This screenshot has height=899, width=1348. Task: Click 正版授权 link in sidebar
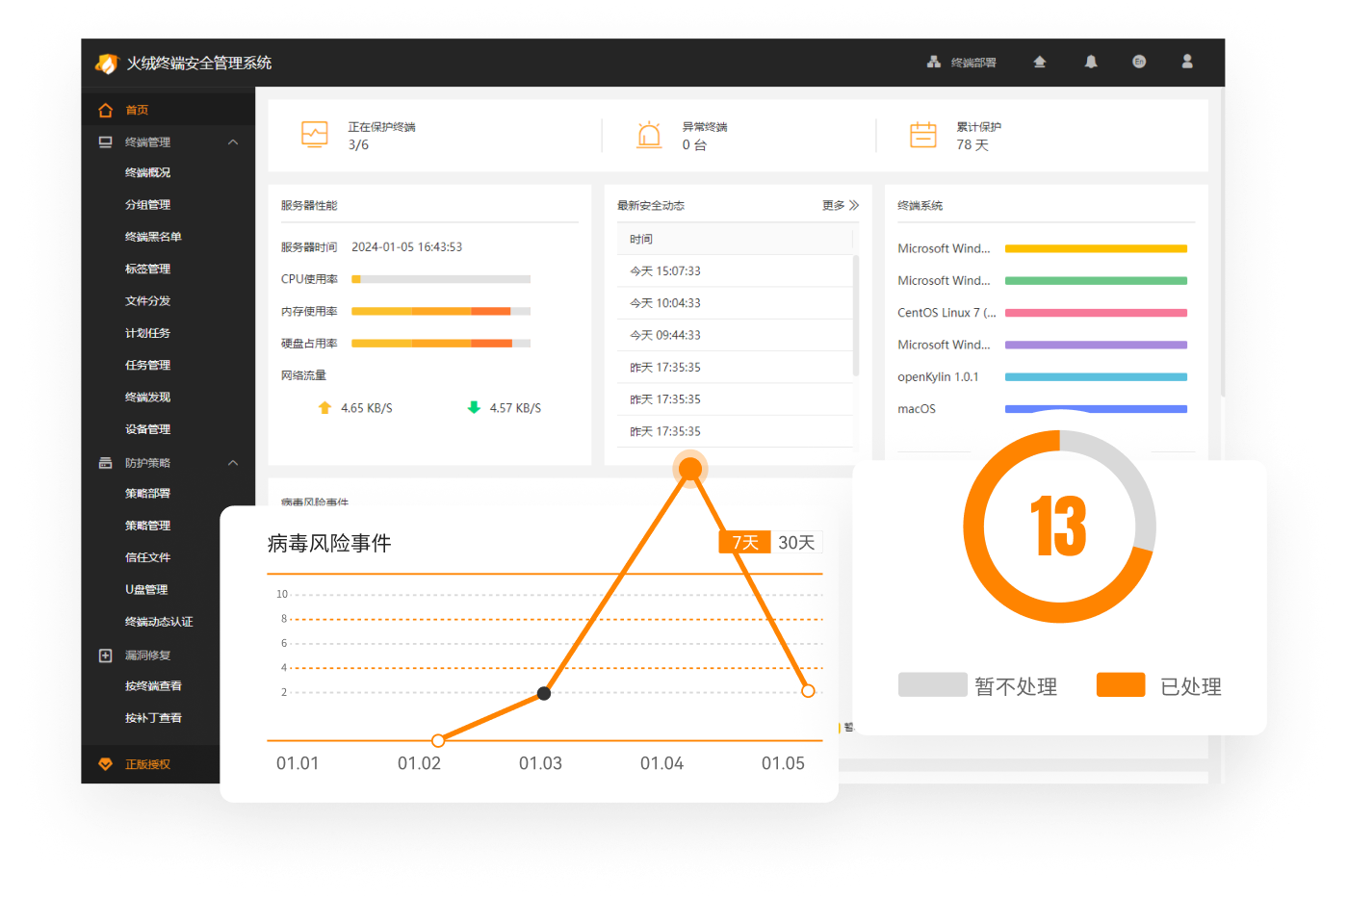pos(147,764)
